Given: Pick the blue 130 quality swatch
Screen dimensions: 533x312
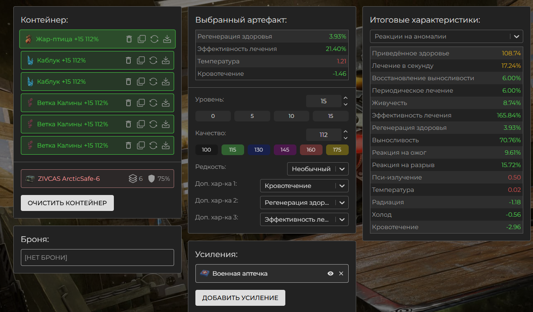Looking at the screenshot, I should [259, 150].
